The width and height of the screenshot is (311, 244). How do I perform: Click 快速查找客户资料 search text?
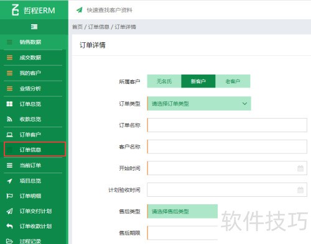(x=109, y=10)
